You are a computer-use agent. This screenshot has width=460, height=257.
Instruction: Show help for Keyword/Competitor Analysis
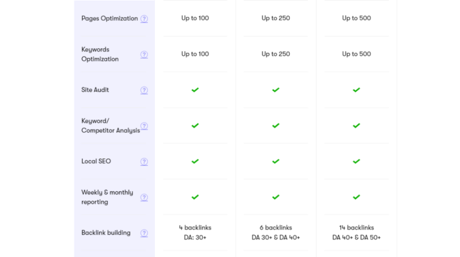pyautogui.click(x=144, y=126)
